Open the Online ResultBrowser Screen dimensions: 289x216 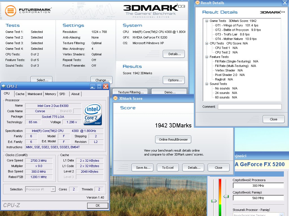(173, 139)
